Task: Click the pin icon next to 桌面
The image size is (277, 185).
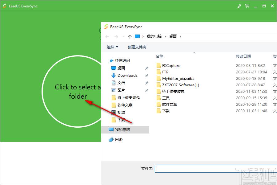Action: pyautogui.click(x=147, y=68)
